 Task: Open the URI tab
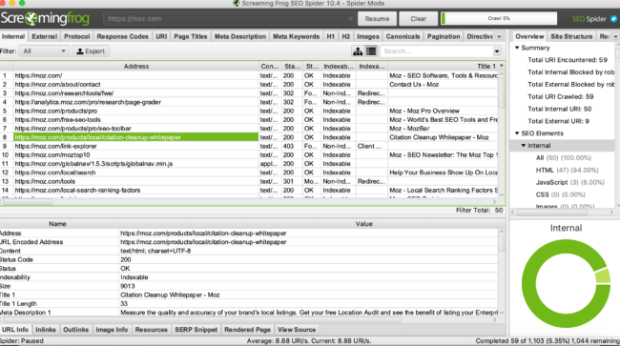161,36
